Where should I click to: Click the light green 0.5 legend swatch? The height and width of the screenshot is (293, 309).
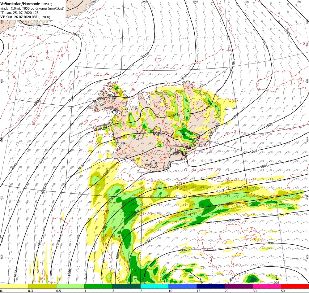click(70, 286)
